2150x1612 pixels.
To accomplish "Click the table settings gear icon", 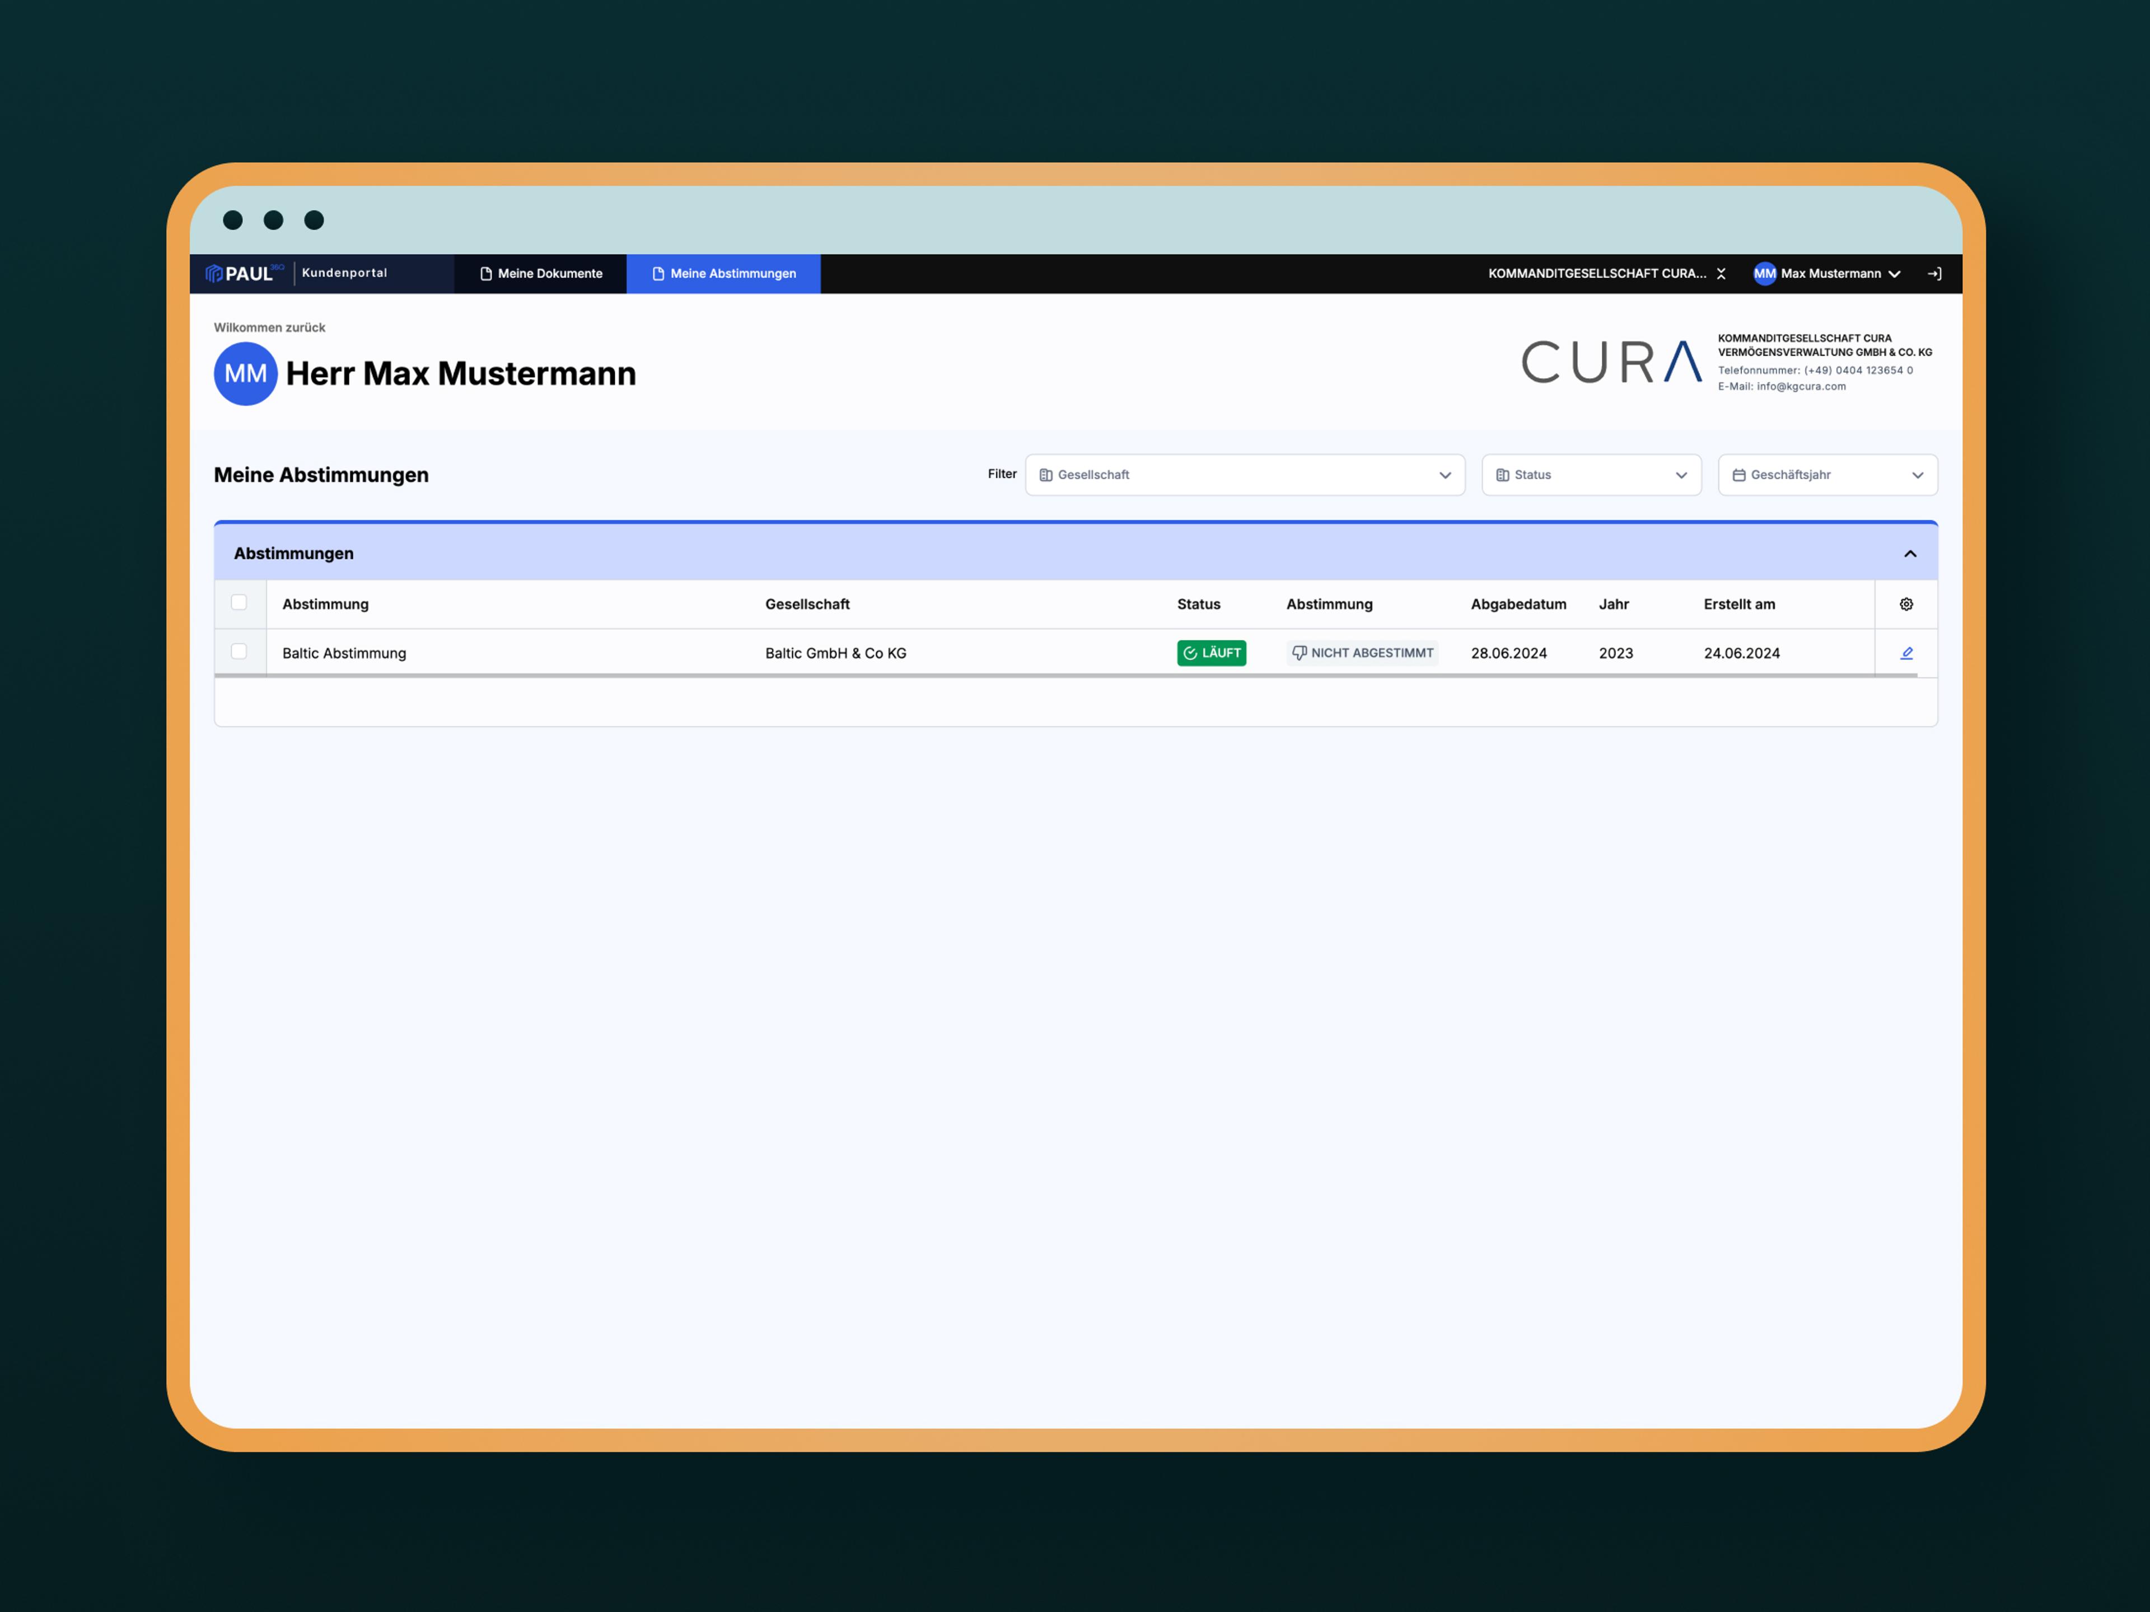I will coord(1906,604).
